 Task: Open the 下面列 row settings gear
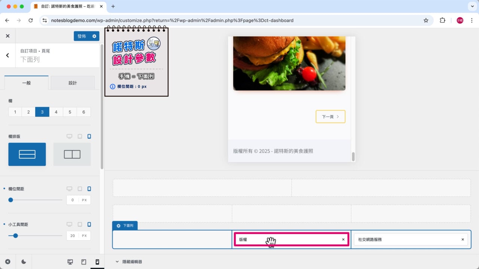[x=119, y=226]
